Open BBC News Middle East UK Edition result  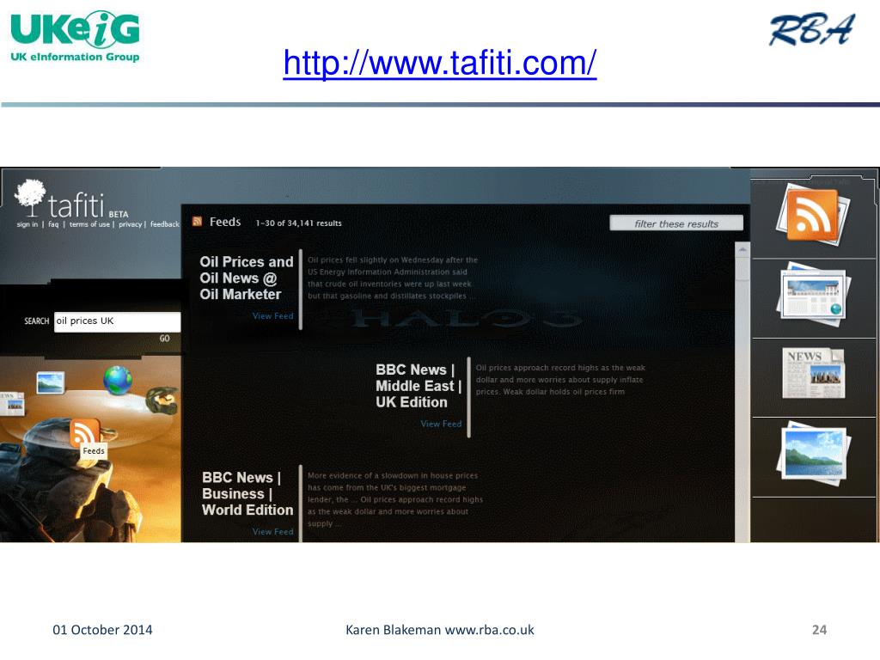(419, 386)
